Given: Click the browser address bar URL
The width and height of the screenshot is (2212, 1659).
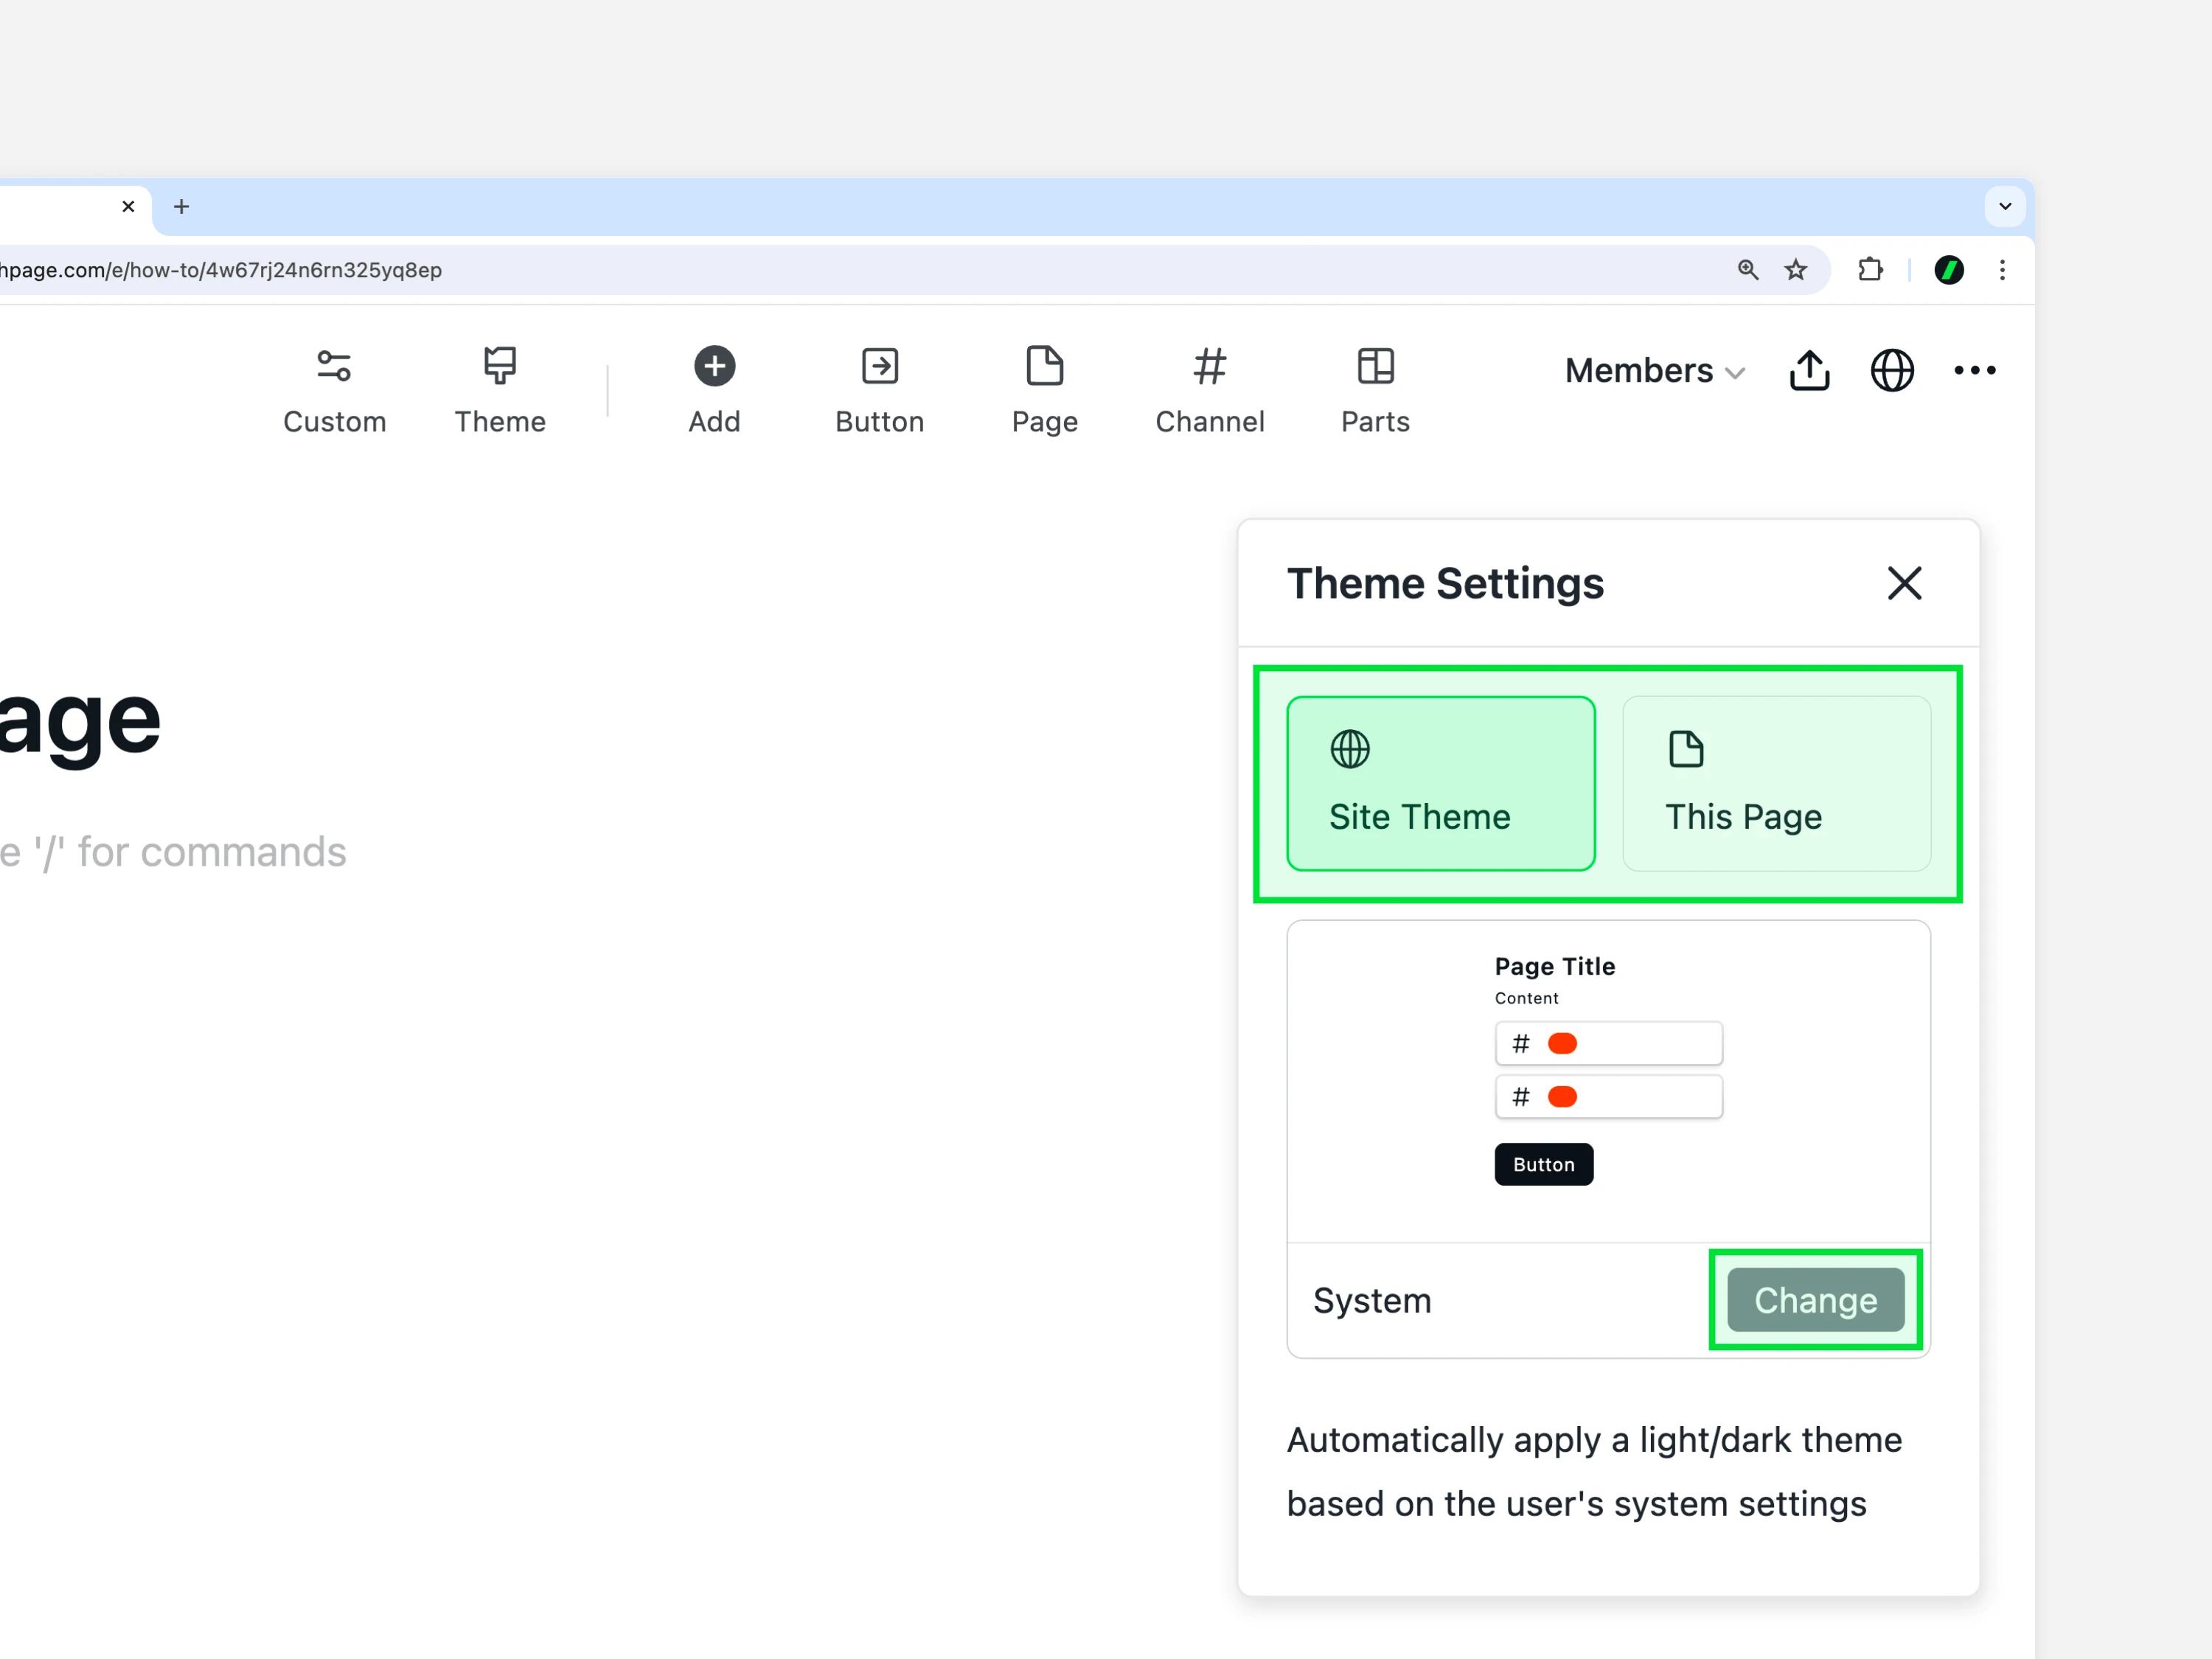Looking at the screenshot, I should click(x=221, y=270).
